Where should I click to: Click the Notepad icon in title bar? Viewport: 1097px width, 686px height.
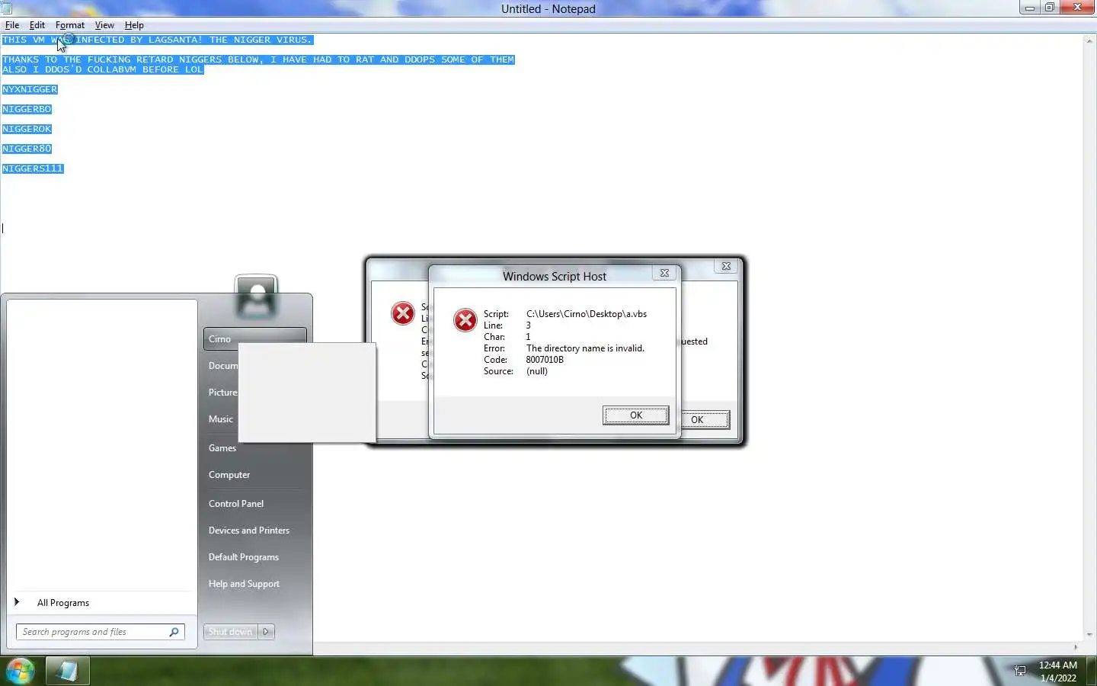click(x=7, y=8)
